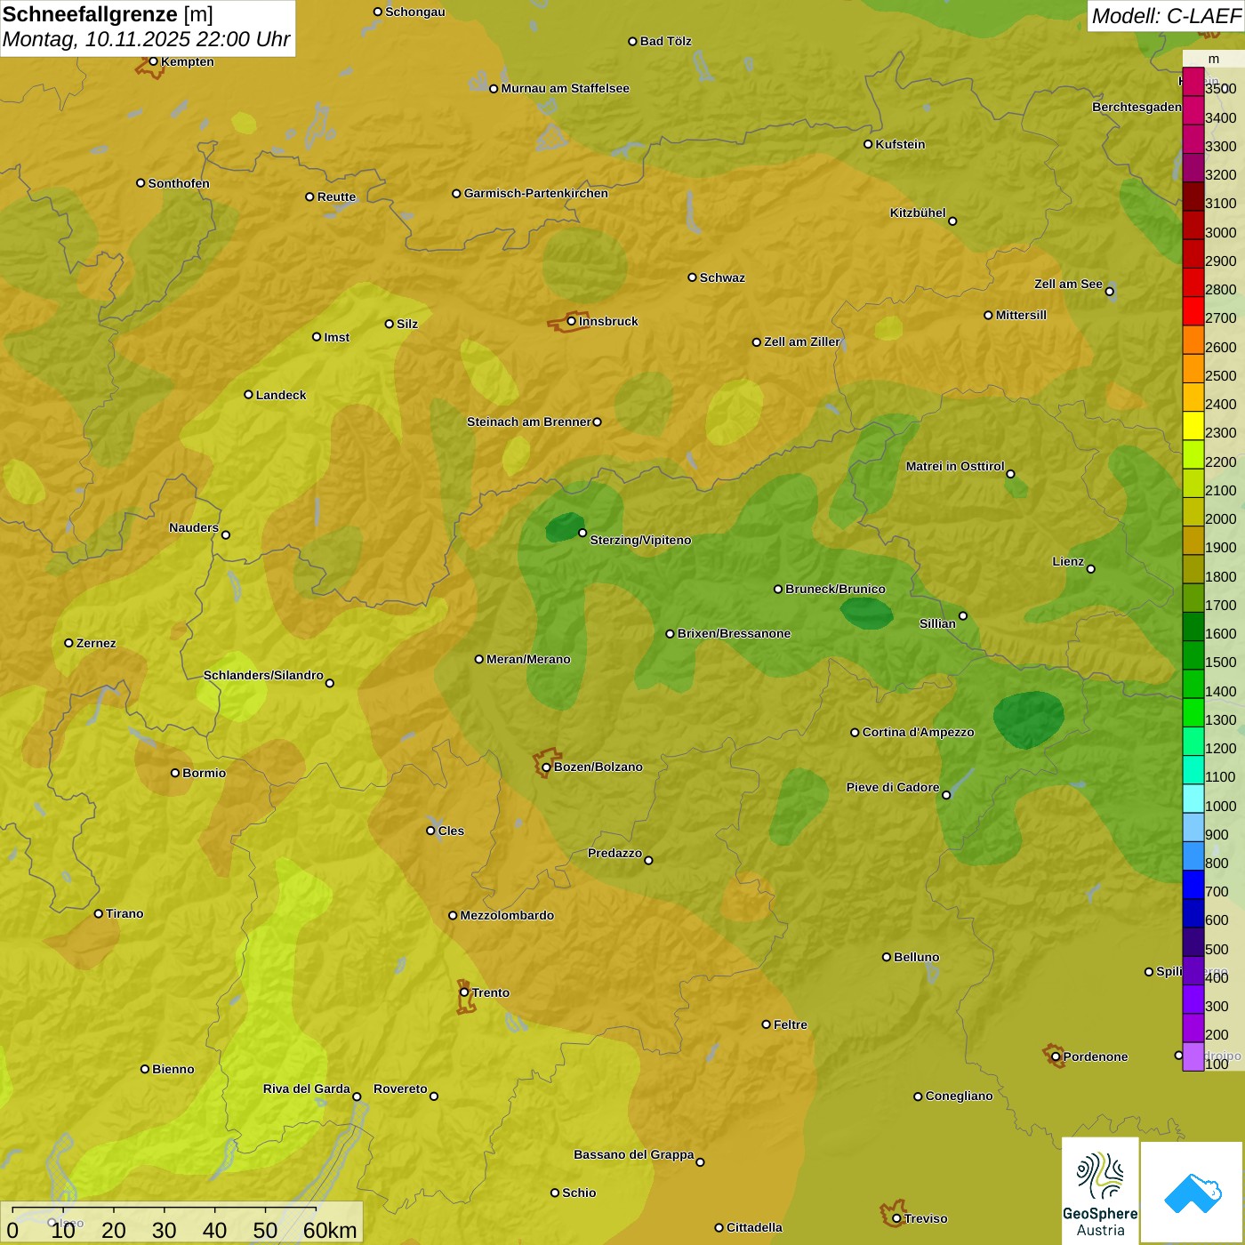Click the Conegliano label
The image size is (1245, 1245).
959,1096
